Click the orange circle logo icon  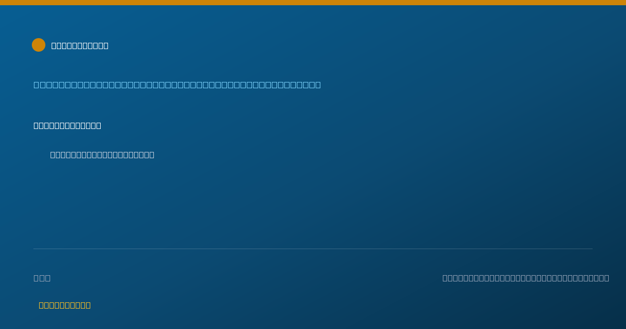39,45
